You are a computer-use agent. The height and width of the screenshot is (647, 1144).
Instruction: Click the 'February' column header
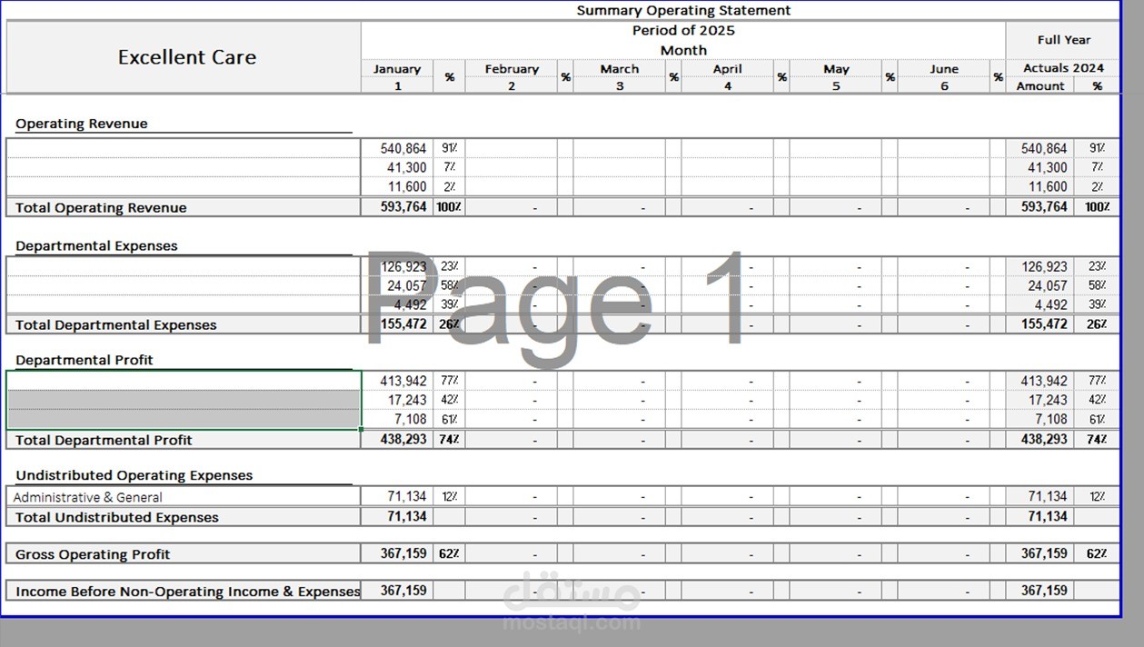tap(512, 69)
